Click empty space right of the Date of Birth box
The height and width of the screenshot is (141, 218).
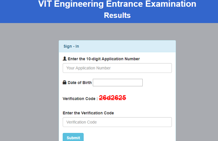coord(158,83)
